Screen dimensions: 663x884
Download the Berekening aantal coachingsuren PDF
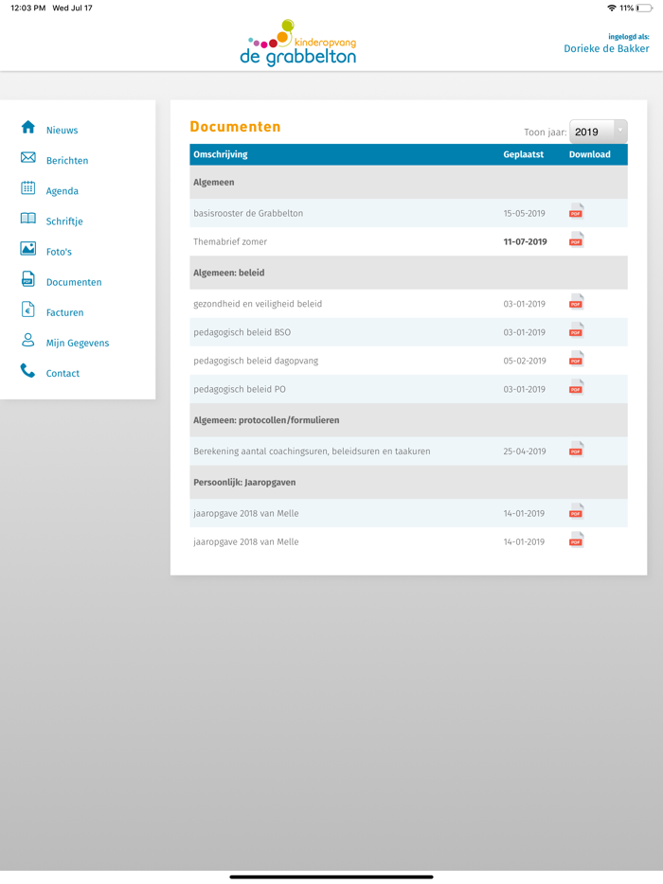[x=576, y=450]
